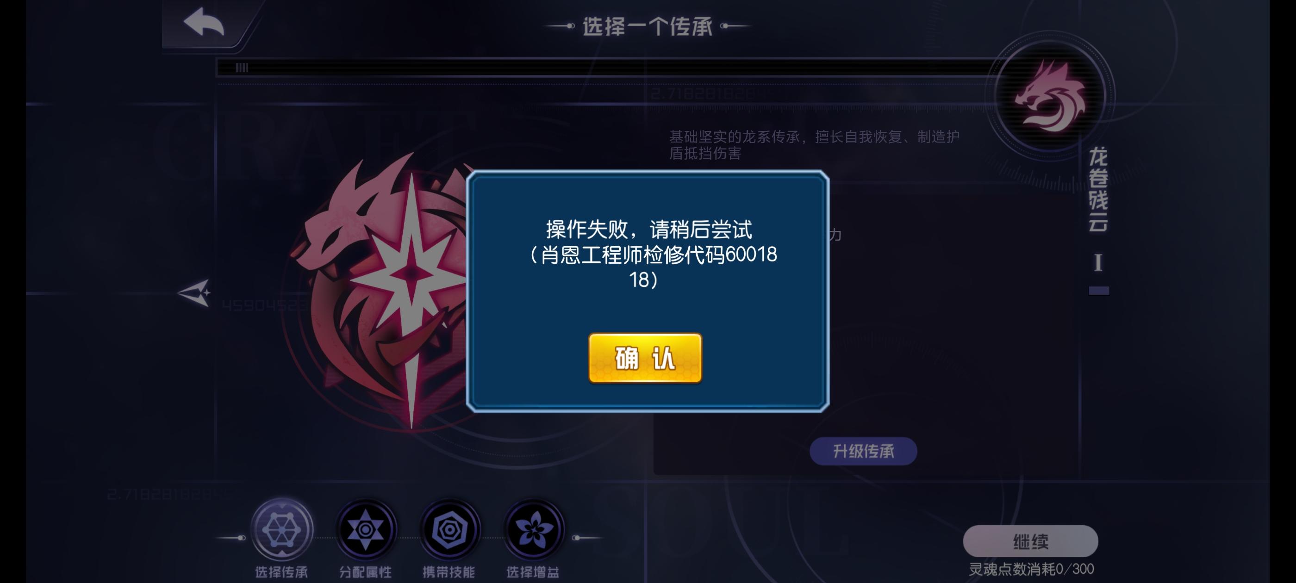Click the 选择传承 tab label
The height and width of the screenshot is (583, 1296).
tap(281, 572)
